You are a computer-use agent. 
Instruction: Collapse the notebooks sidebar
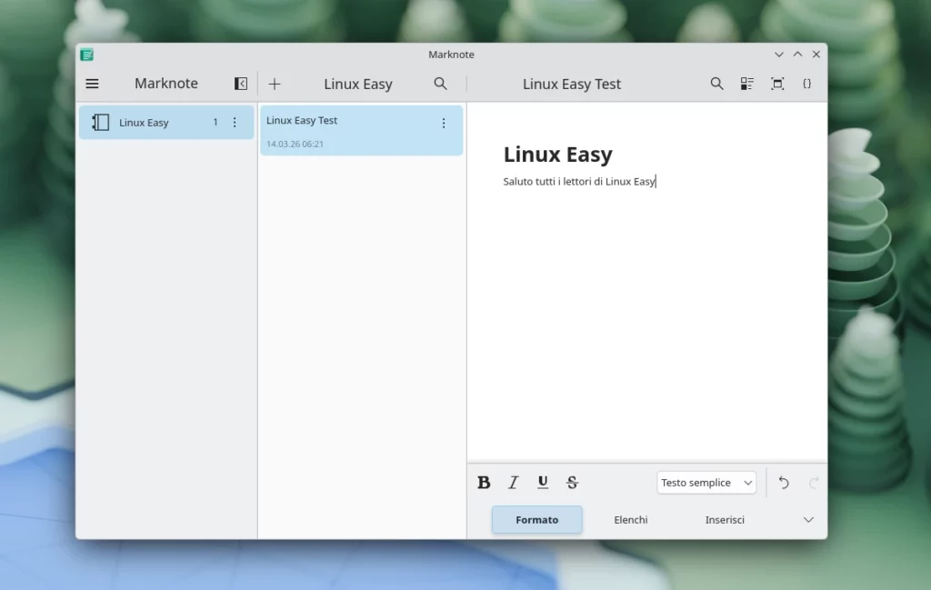pyautogui.click(x=241, y=84)
